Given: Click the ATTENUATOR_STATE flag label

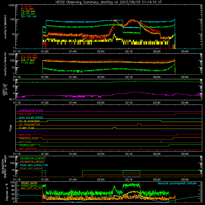Looking at the screenshot, I should tap(31, 111).
